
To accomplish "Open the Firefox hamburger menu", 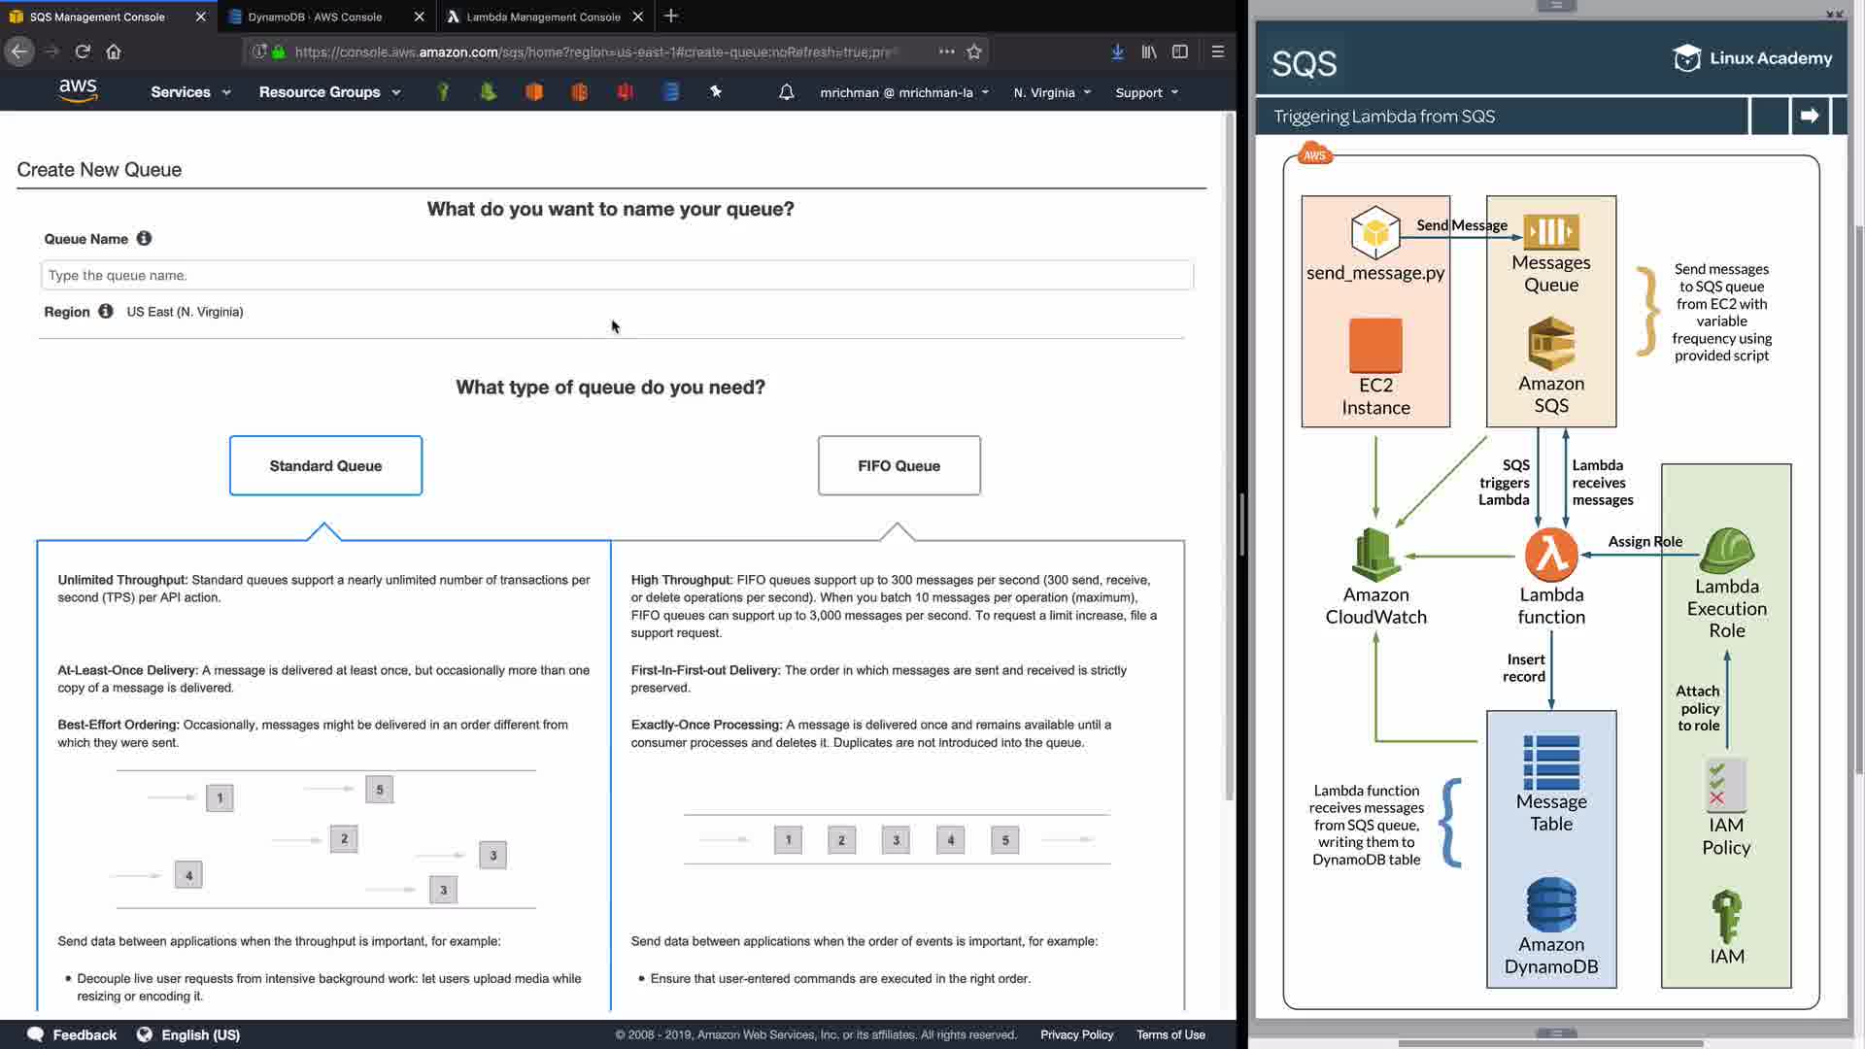I will (x=1217, y=51).
